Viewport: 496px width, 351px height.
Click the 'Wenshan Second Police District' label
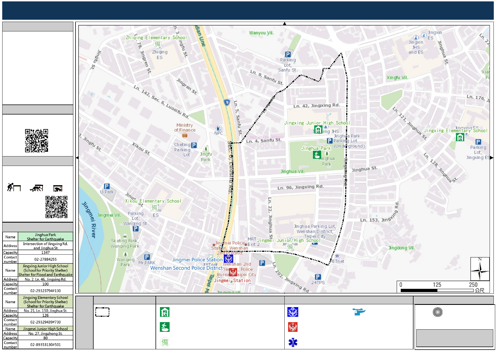pyautogui.click(x=187, y=268)
